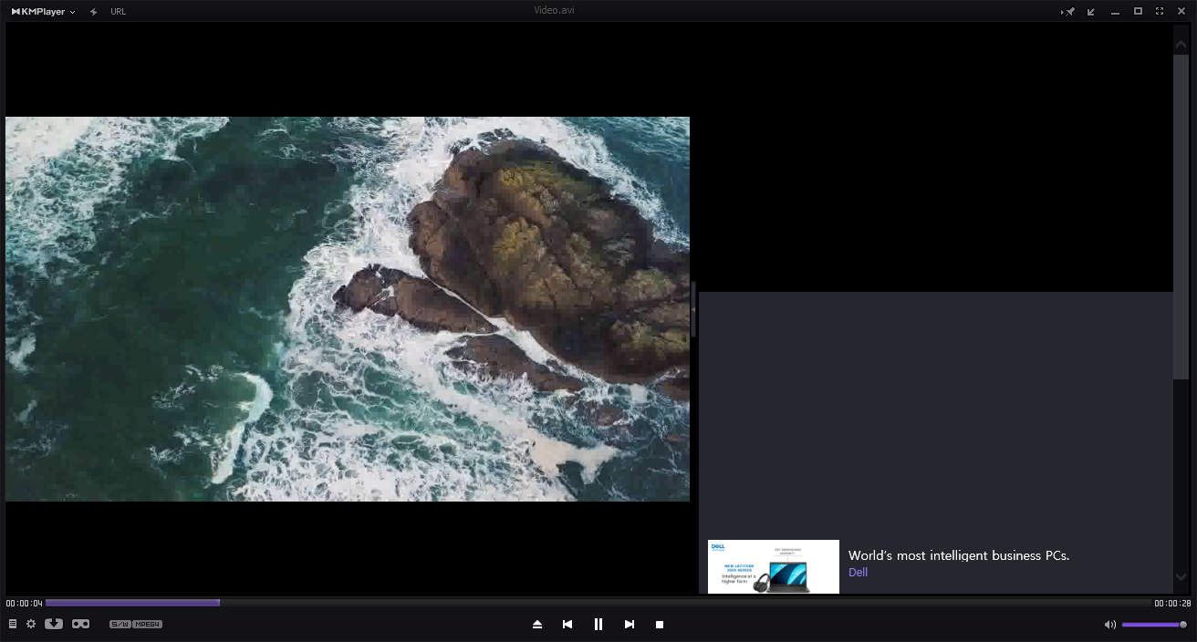
Task: Open the playlist panel icon
Action: point(13,624)
